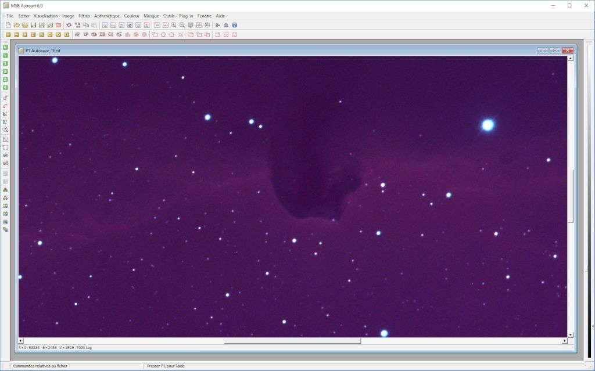This screenshot has width=595, height=371.
Task: Open the Visualisation menu
Action: point(45,16)
